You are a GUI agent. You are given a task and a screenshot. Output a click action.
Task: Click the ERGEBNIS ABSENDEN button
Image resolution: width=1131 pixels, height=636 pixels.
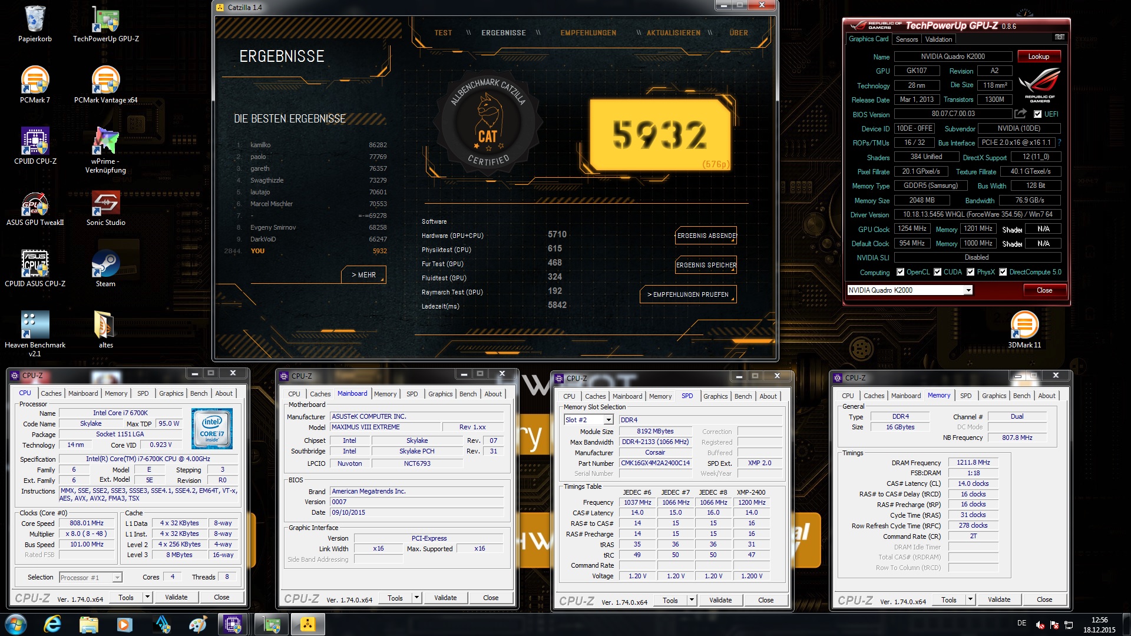click(706, 236)
